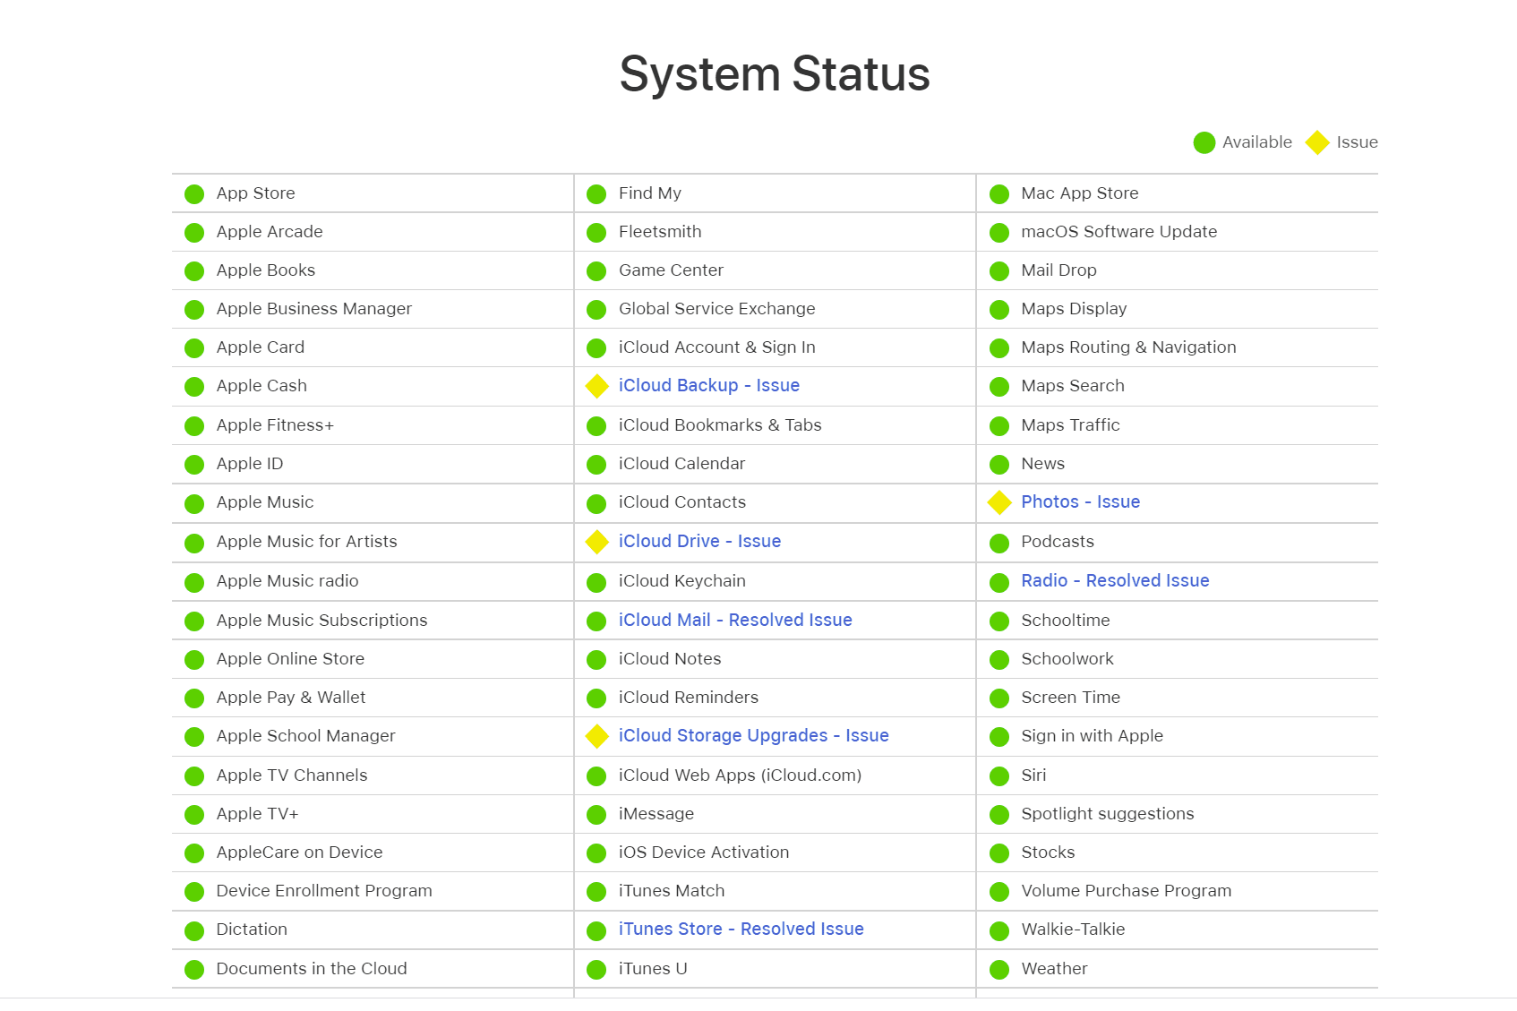This screenshot has height=1011, width=1517.
Task: Click the yellow diamond beside Photos
Action: [x=999, y=503]
